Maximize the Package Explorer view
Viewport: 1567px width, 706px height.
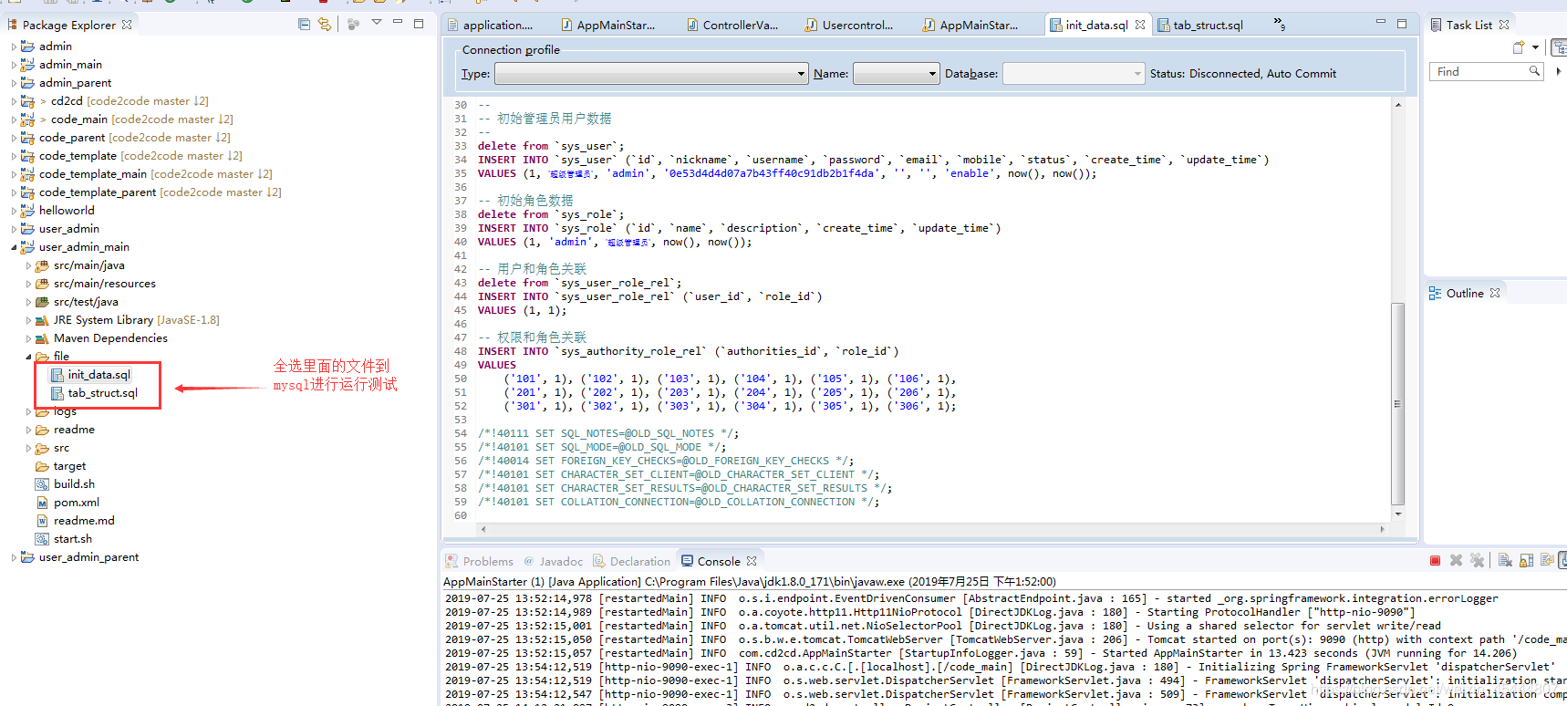(419, 24)
